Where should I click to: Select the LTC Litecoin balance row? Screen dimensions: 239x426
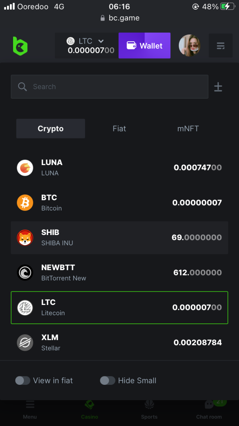pyautogui.click(x=119, y=307)
